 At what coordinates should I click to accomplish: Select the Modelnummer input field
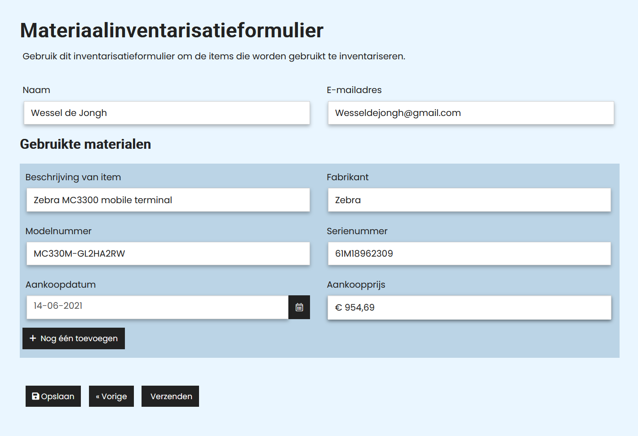168,254
